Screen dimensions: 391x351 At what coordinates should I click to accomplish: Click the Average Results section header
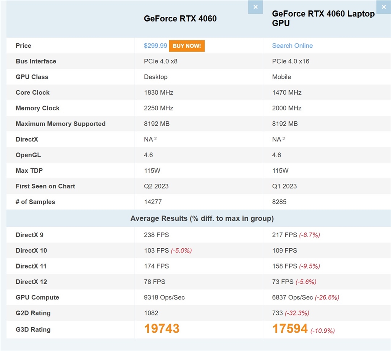click(x=202, y=219)
